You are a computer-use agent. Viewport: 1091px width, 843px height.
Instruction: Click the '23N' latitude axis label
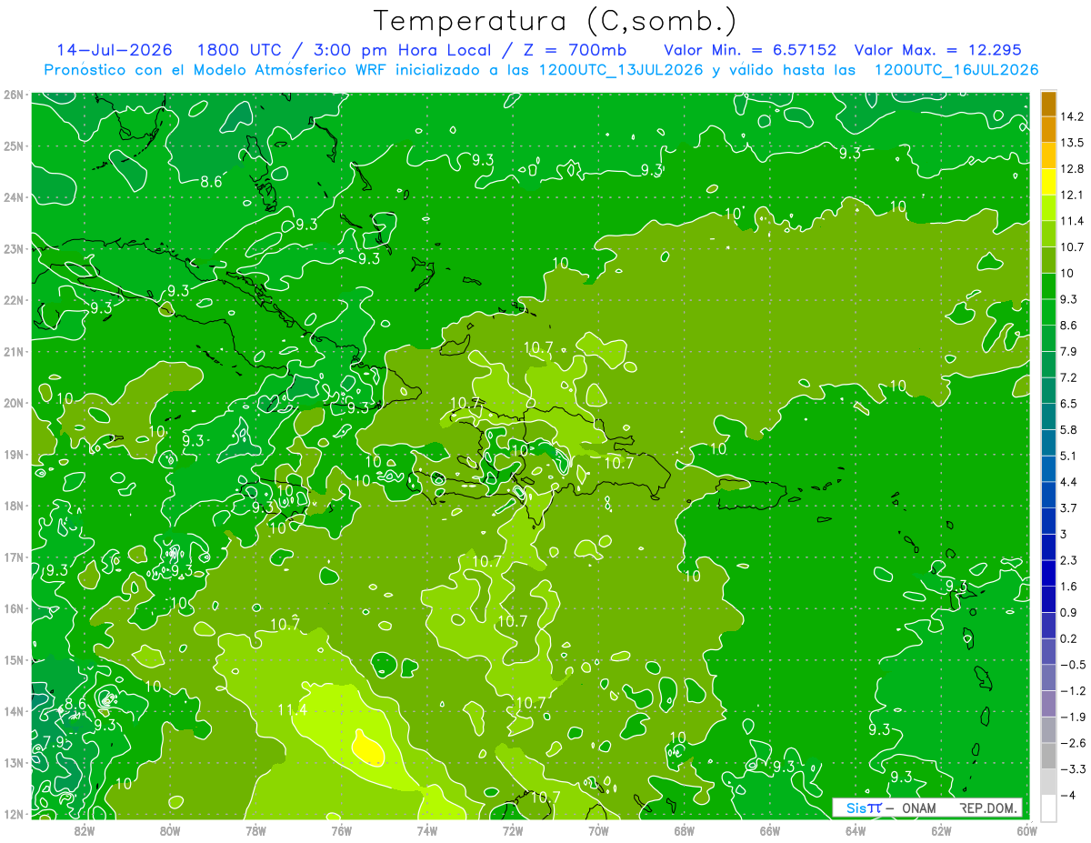click(14, 248)
